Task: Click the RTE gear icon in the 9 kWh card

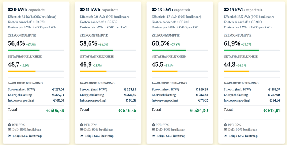Action: [x=10, y=125]
